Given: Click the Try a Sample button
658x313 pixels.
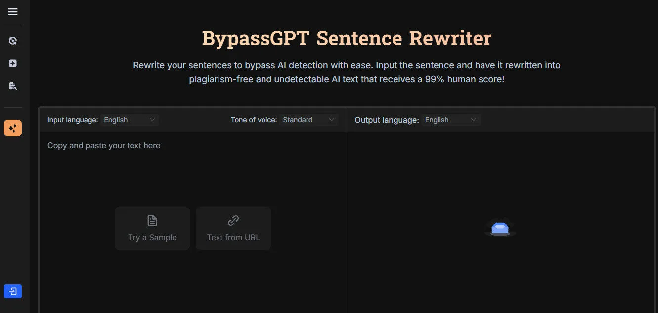Looking at the screenshot, I should pyautogui.click(x=152, y=228).
